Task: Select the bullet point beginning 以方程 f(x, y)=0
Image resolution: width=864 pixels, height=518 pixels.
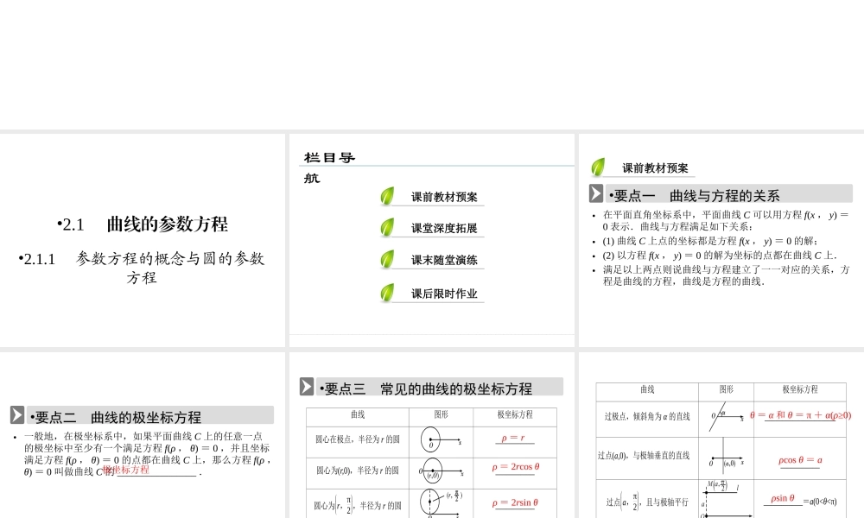Action: point(594,256)
